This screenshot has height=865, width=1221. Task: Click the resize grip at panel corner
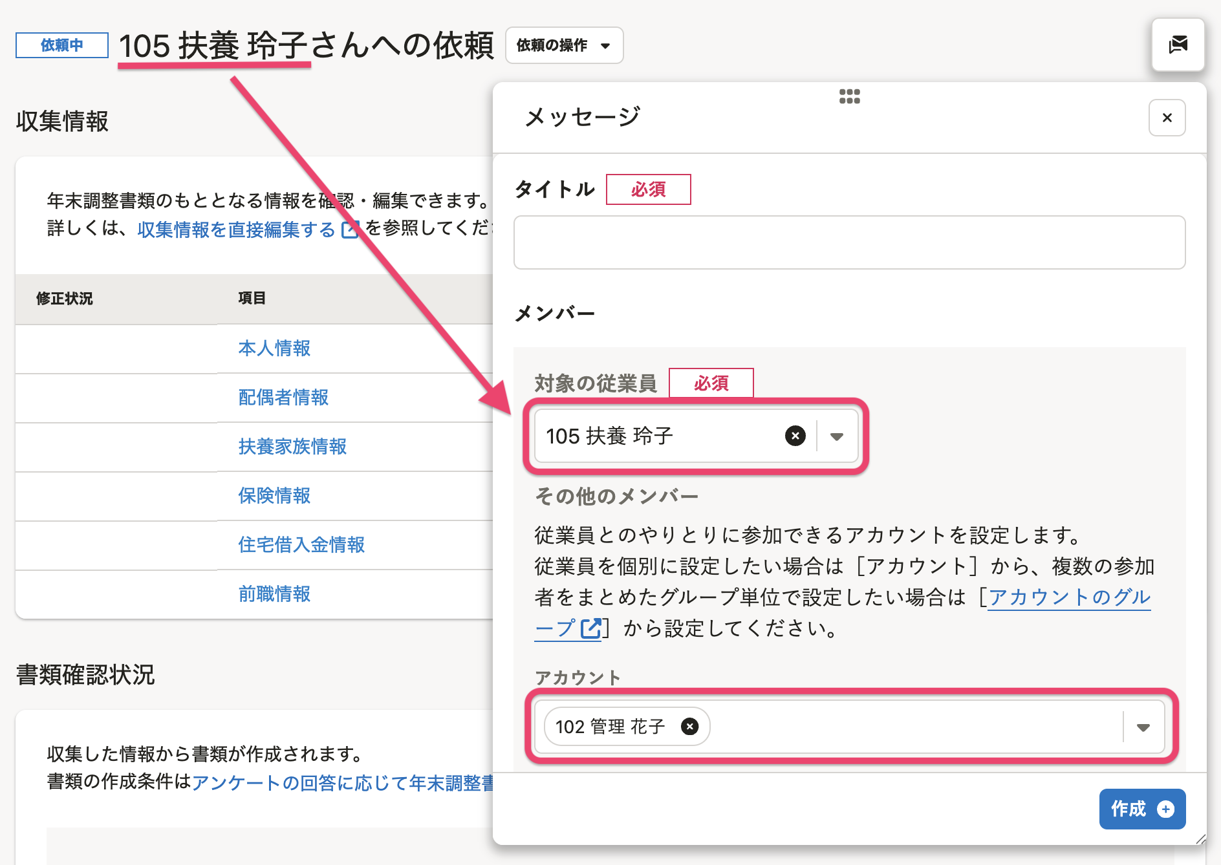[1200, 838]
